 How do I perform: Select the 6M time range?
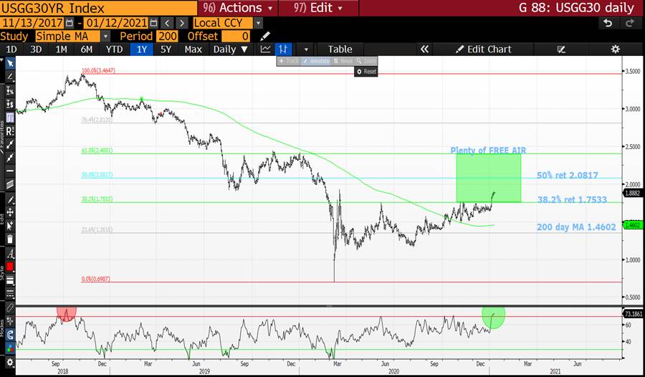[x=87, y=49]
